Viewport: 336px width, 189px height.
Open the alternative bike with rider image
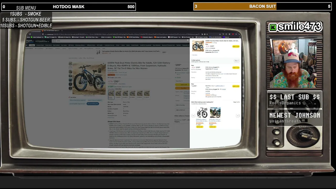(215, 113)
